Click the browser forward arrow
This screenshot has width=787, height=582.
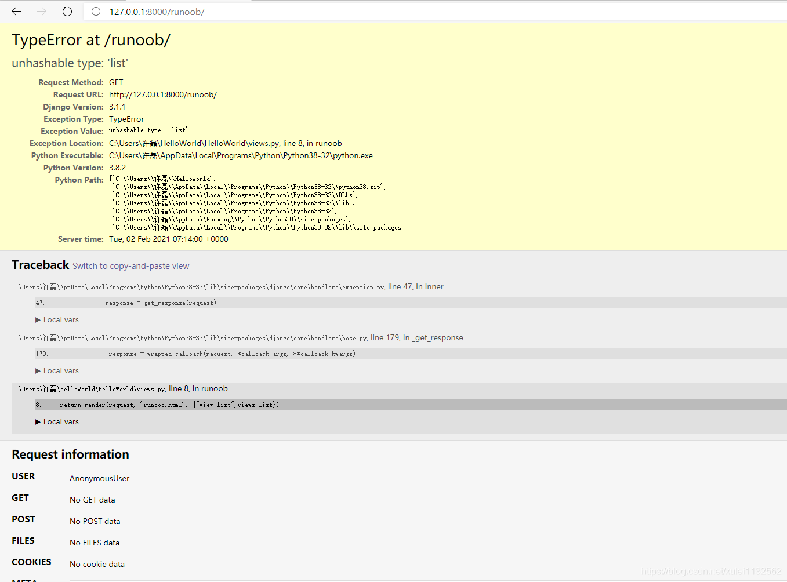tap(42, 12)
